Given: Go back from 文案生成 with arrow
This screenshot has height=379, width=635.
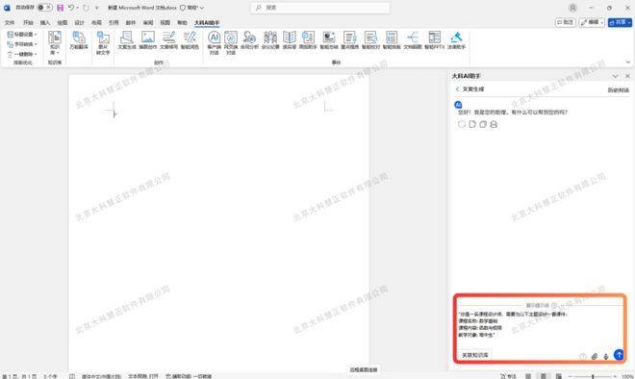Looking at the screenshot, I should 457,88.
